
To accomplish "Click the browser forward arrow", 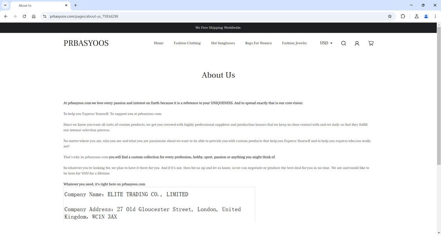I will (x=15, y=16).
